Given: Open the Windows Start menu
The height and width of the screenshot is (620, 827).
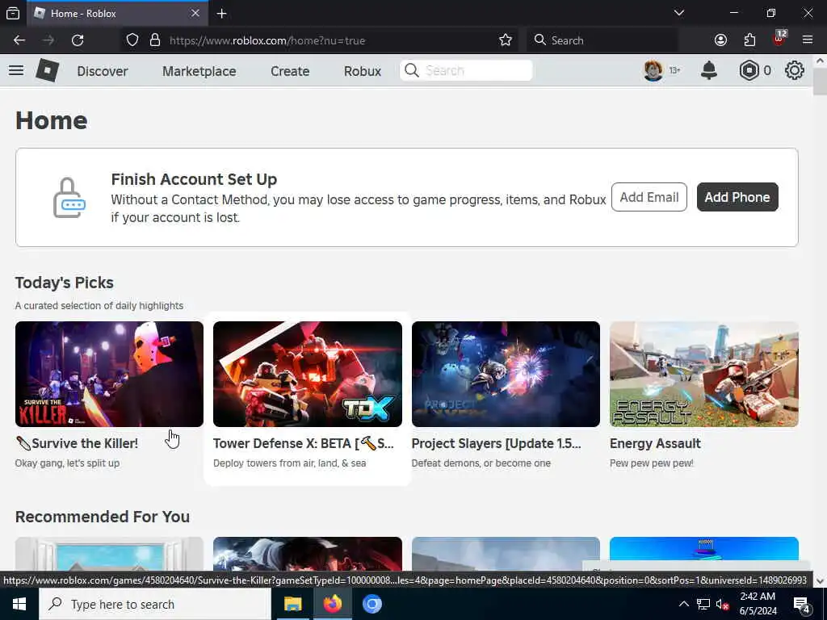Looking at the screenshot, I should click(19, 604).
